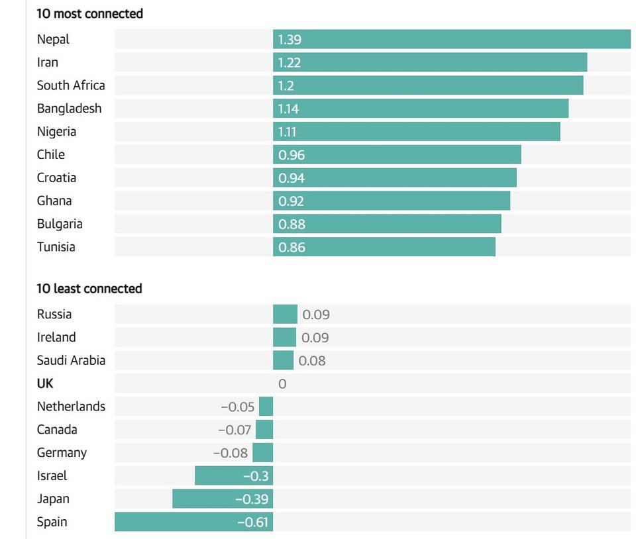Click the small Russia 0.09 bar

[285, 314]
